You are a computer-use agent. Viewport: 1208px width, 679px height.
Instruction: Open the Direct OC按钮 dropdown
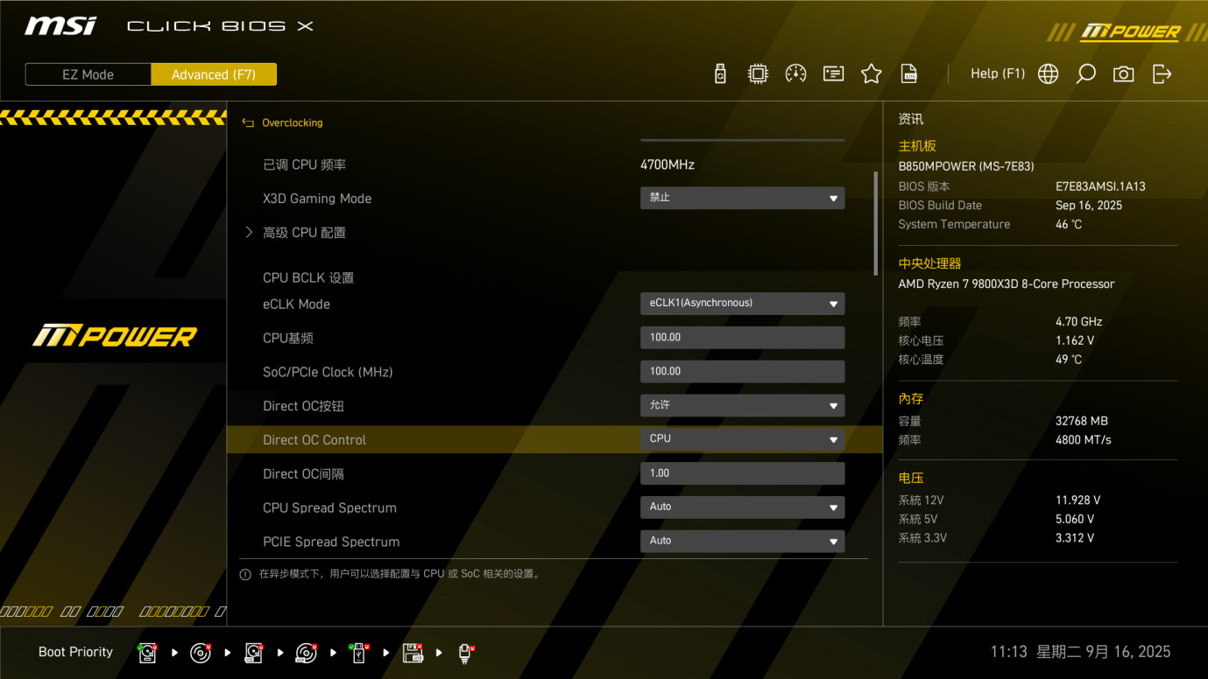coord(743,406)
